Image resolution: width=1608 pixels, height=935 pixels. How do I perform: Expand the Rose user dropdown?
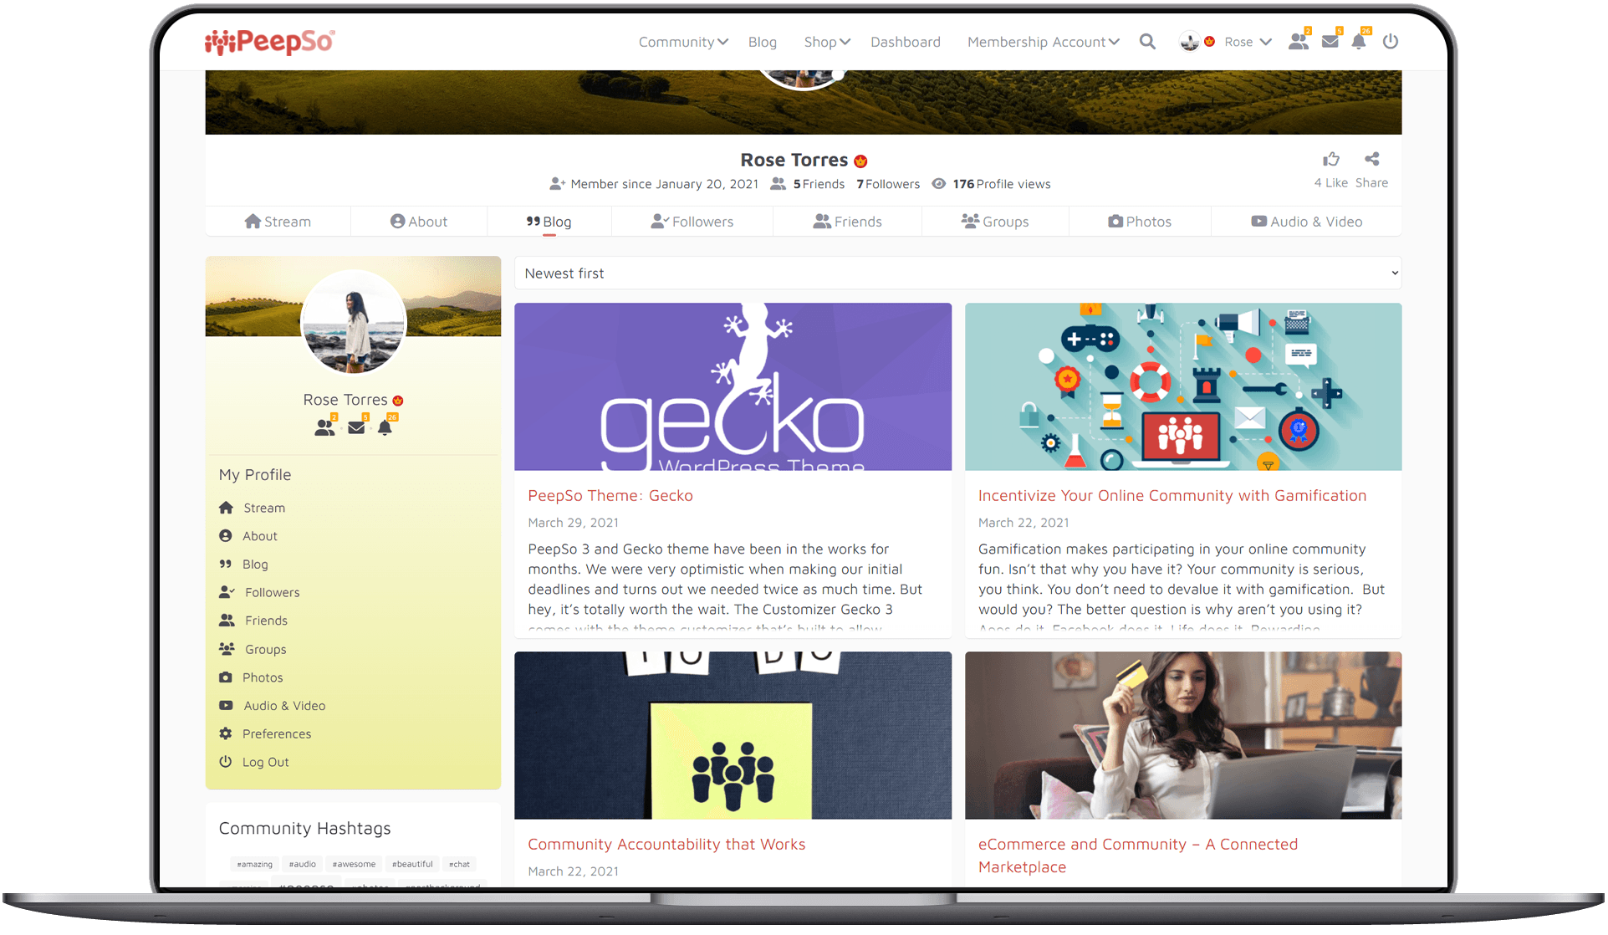point(1248,42)
